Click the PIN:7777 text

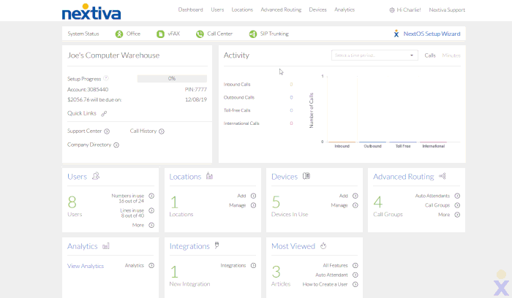point(196,90)
